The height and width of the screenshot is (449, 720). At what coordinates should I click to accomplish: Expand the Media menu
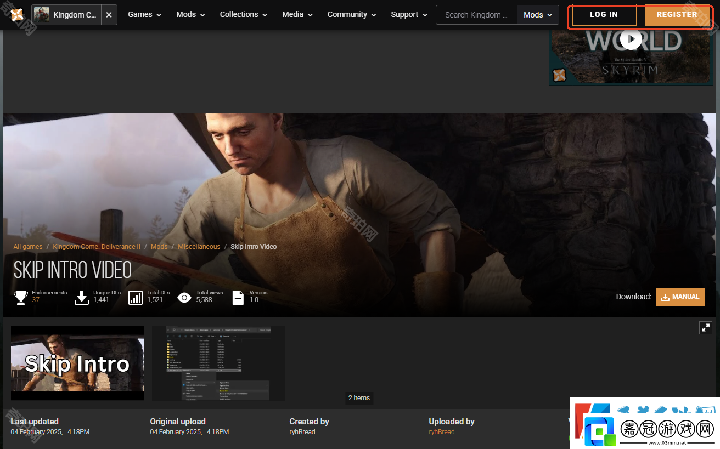click(297, 15)
